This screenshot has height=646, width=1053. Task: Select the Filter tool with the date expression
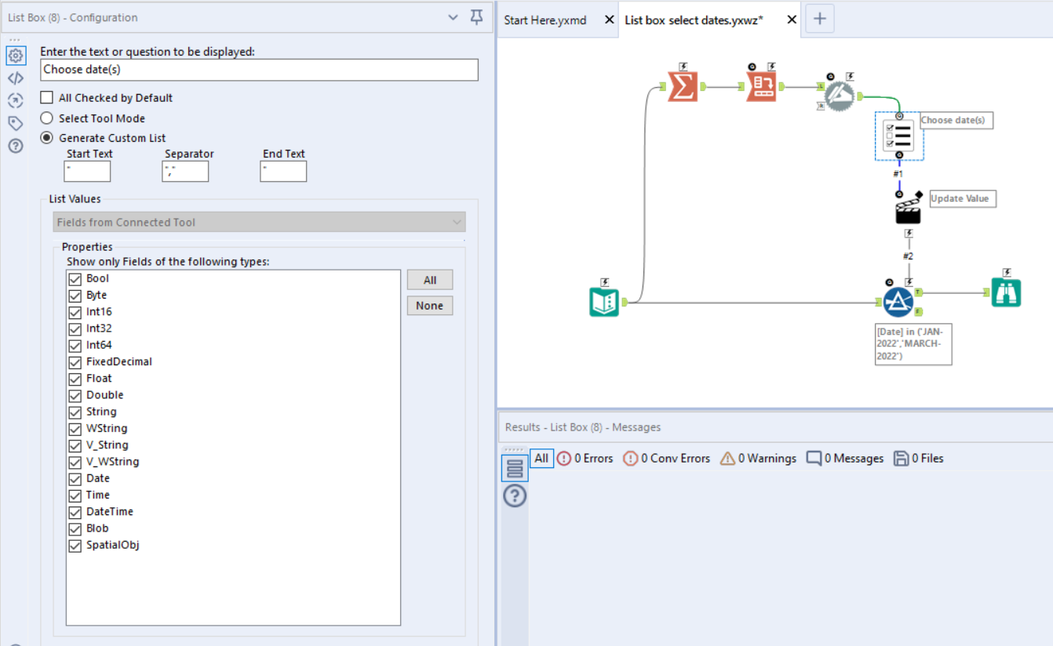click(x=898, y=300)
